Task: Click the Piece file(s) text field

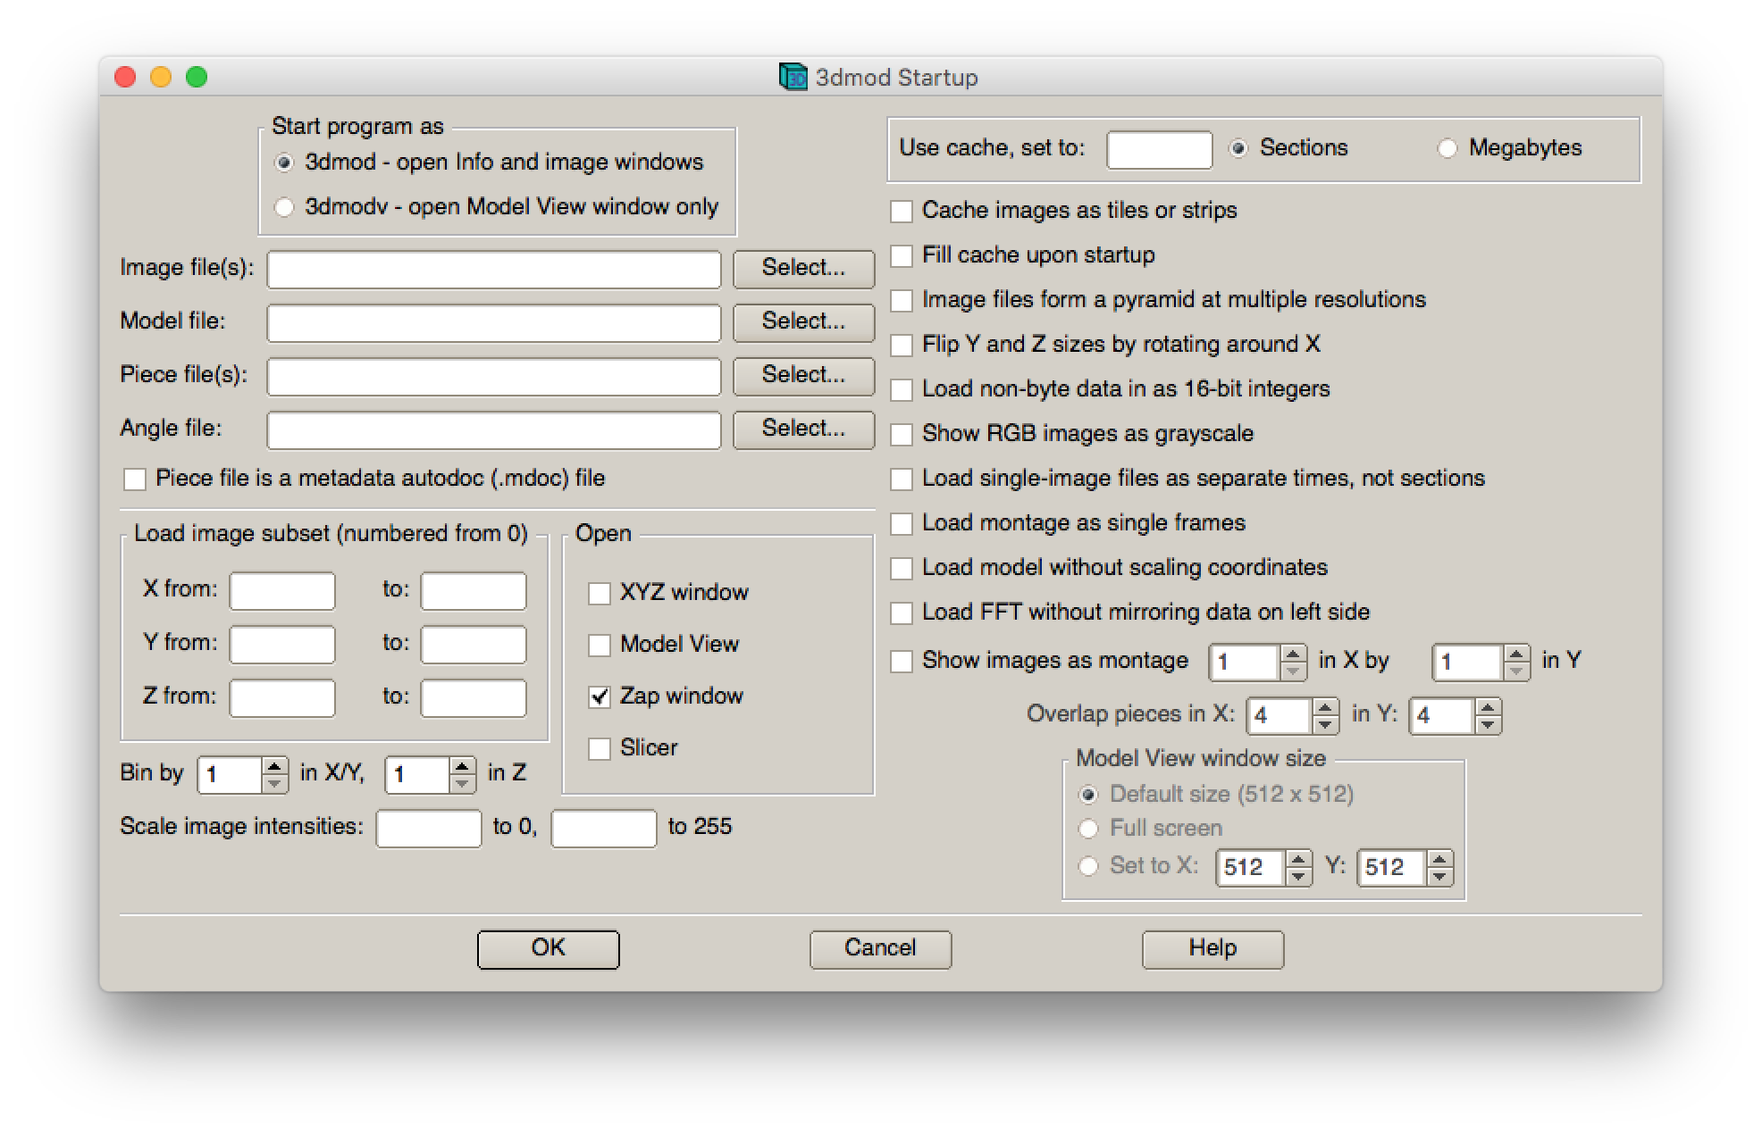Action: (494, 376)
